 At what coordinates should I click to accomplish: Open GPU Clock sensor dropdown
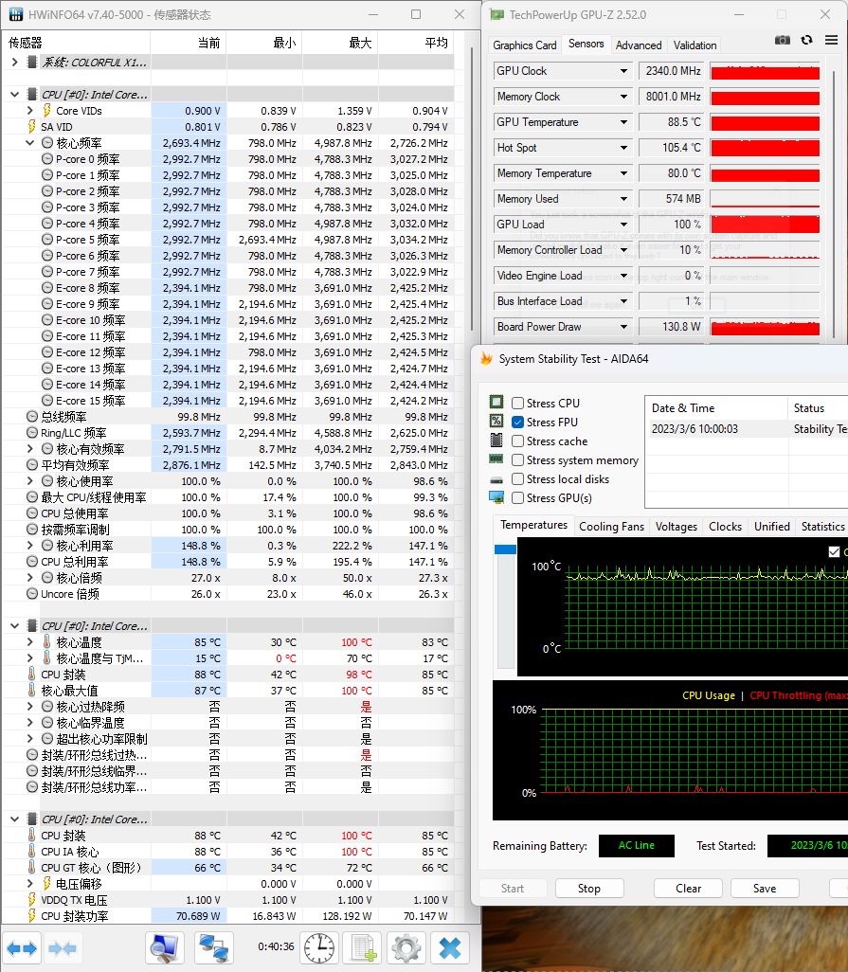point(623,71)
